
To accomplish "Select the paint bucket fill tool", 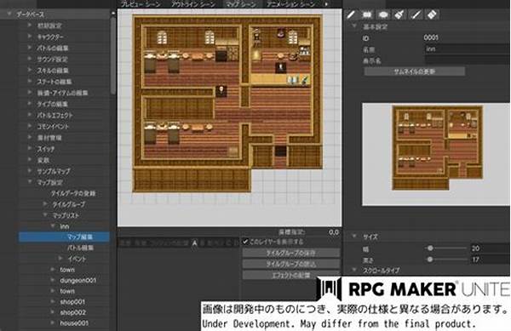I will [x=399, y=14].
